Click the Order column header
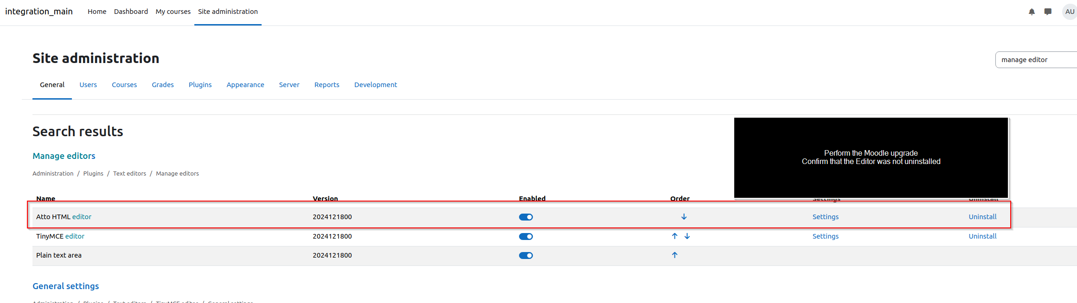This screenshot has width=1077, height=303. coord(680,198)
